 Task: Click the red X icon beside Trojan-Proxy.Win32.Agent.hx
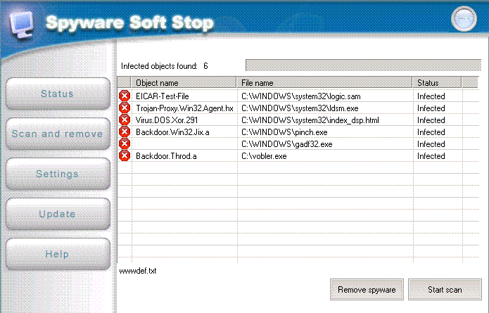125,108
